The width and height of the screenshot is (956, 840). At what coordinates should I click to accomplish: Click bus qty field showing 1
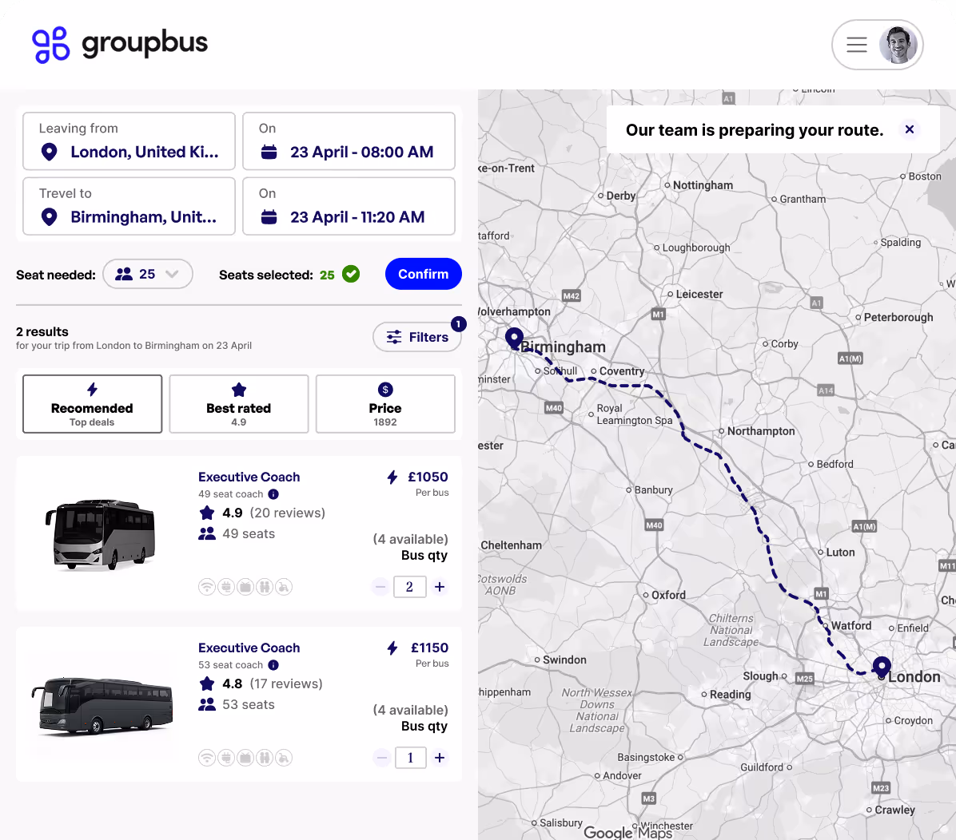[x=410, y=758]
